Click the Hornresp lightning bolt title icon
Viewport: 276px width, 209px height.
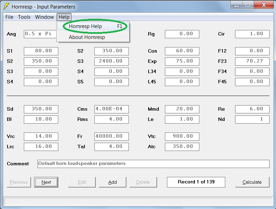[6, 6]
